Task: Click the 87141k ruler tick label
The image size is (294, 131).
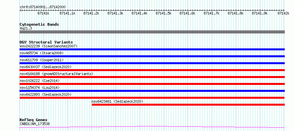Action: (x=43, y=13)
